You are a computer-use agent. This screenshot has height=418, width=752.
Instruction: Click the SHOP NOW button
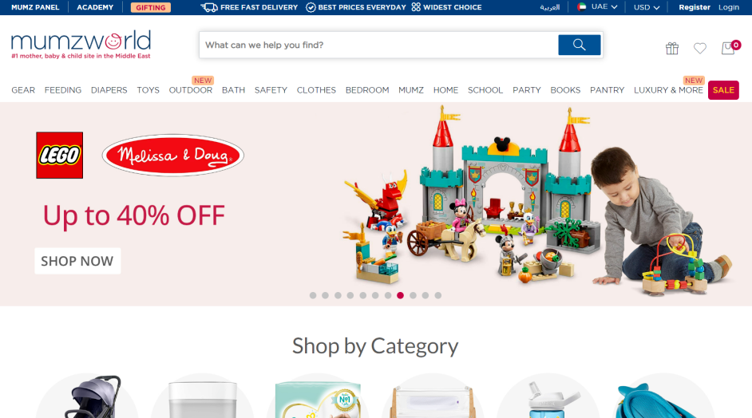point(77,261)
